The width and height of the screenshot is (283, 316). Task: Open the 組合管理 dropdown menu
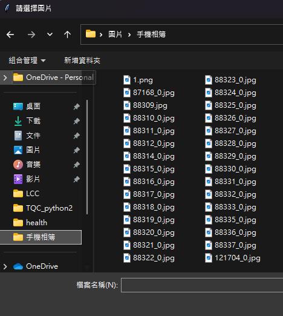pos(27,61)
